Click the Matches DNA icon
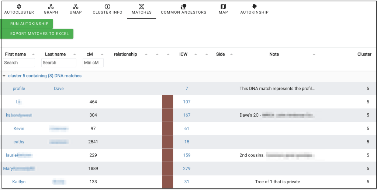The height and width of the screenshot is (191, 377). point(141,7)
